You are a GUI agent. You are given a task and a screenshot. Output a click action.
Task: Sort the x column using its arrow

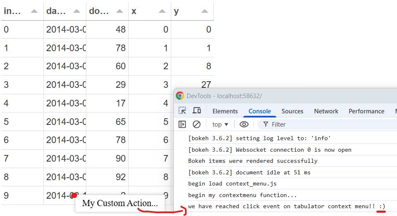pyautogui.click(x=162, y=11)
